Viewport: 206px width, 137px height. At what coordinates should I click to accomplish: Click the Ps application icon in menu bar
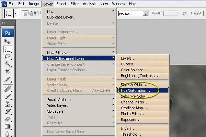[x=4, y=4]
